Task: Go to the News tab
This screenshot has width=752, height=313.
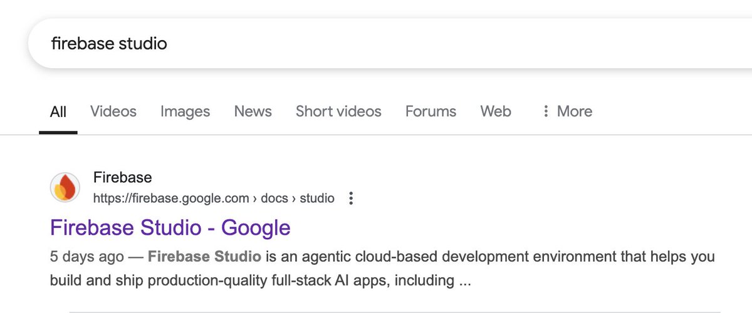Action: (253, 111)
